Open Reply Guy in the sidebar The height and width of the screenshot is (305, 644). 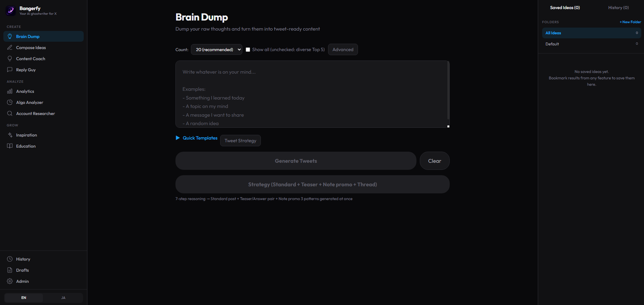26,70
